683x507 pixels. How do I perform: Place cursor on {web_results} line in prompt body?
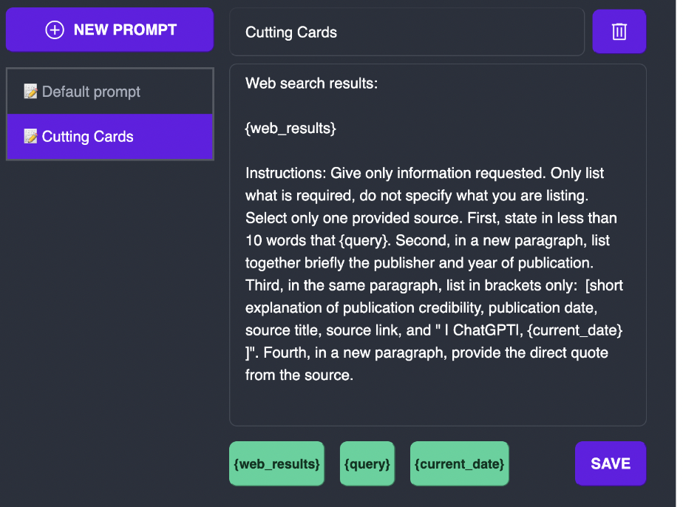tap(290, 129)
